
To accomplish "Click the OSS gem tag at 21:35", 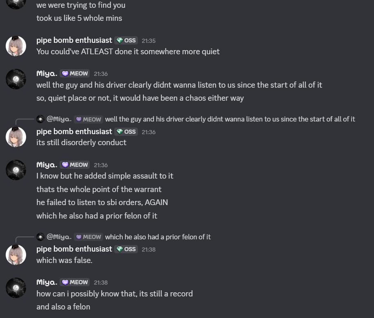I will tap(126, 40).
